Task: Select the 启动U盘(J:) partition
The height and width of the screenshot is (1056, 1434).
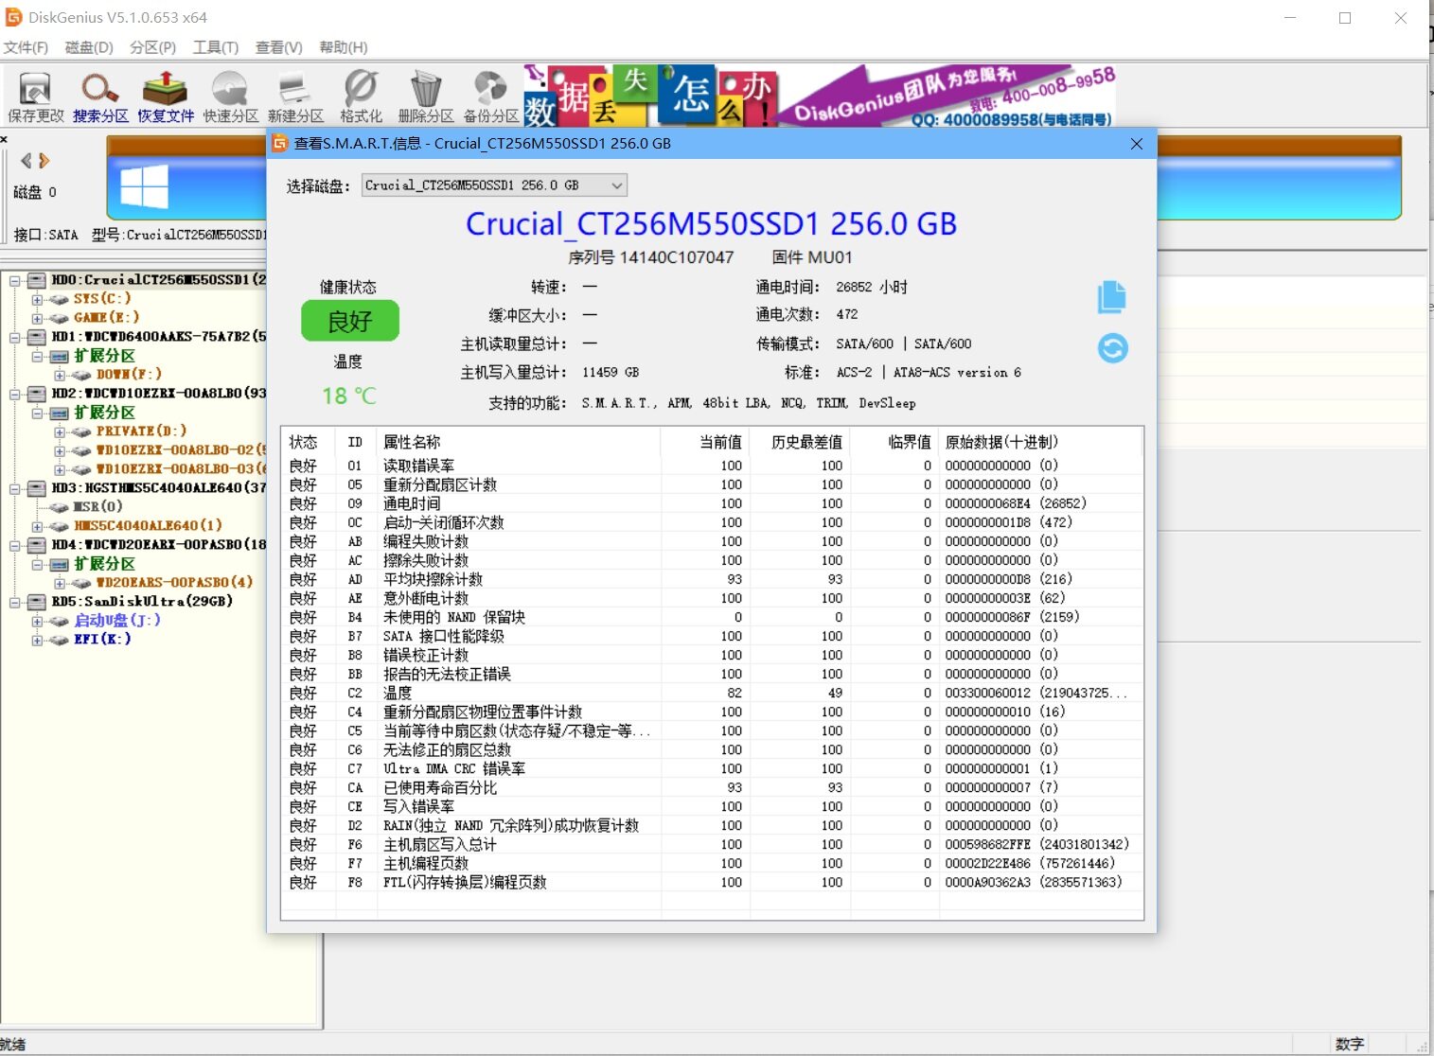Action: (117, 620)
